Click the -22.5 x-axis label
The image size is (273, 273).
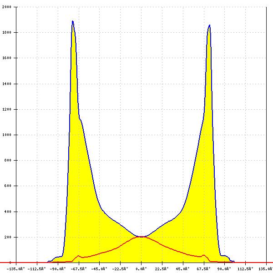[120, 269]
